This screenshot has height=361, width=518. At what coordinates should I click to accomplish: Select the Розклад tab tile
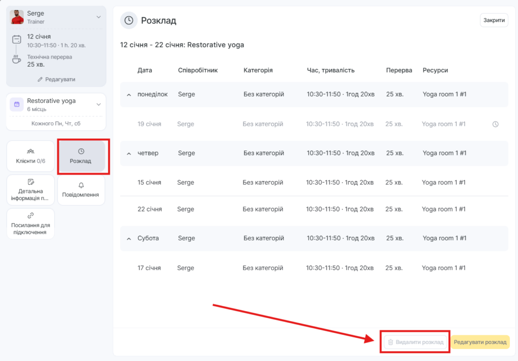[x=81, y=156]
